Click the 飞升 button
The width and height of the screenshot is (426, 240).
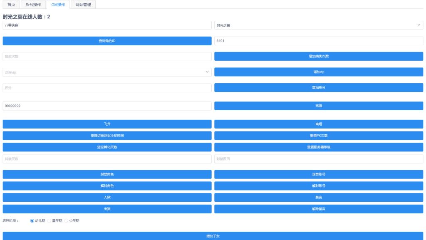click(x=107, y=124)
